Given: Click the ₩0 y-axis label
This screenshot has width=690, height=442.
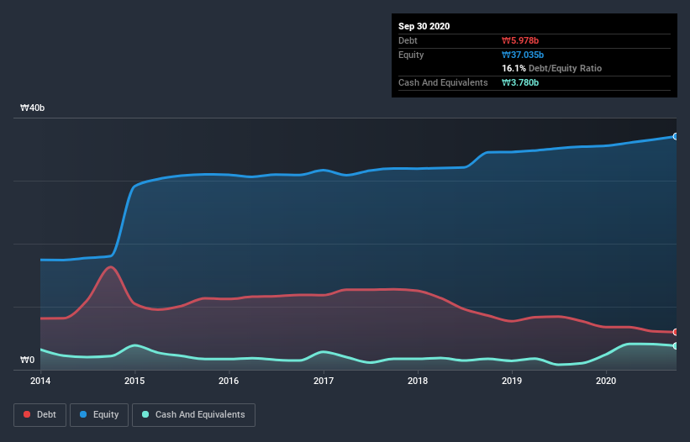Looking at the screenshot, I should [x=27, y=360].
